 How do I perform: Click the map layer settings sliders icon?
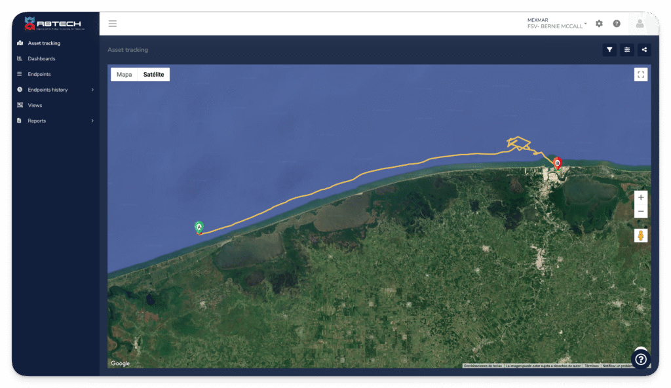(626, 49)
